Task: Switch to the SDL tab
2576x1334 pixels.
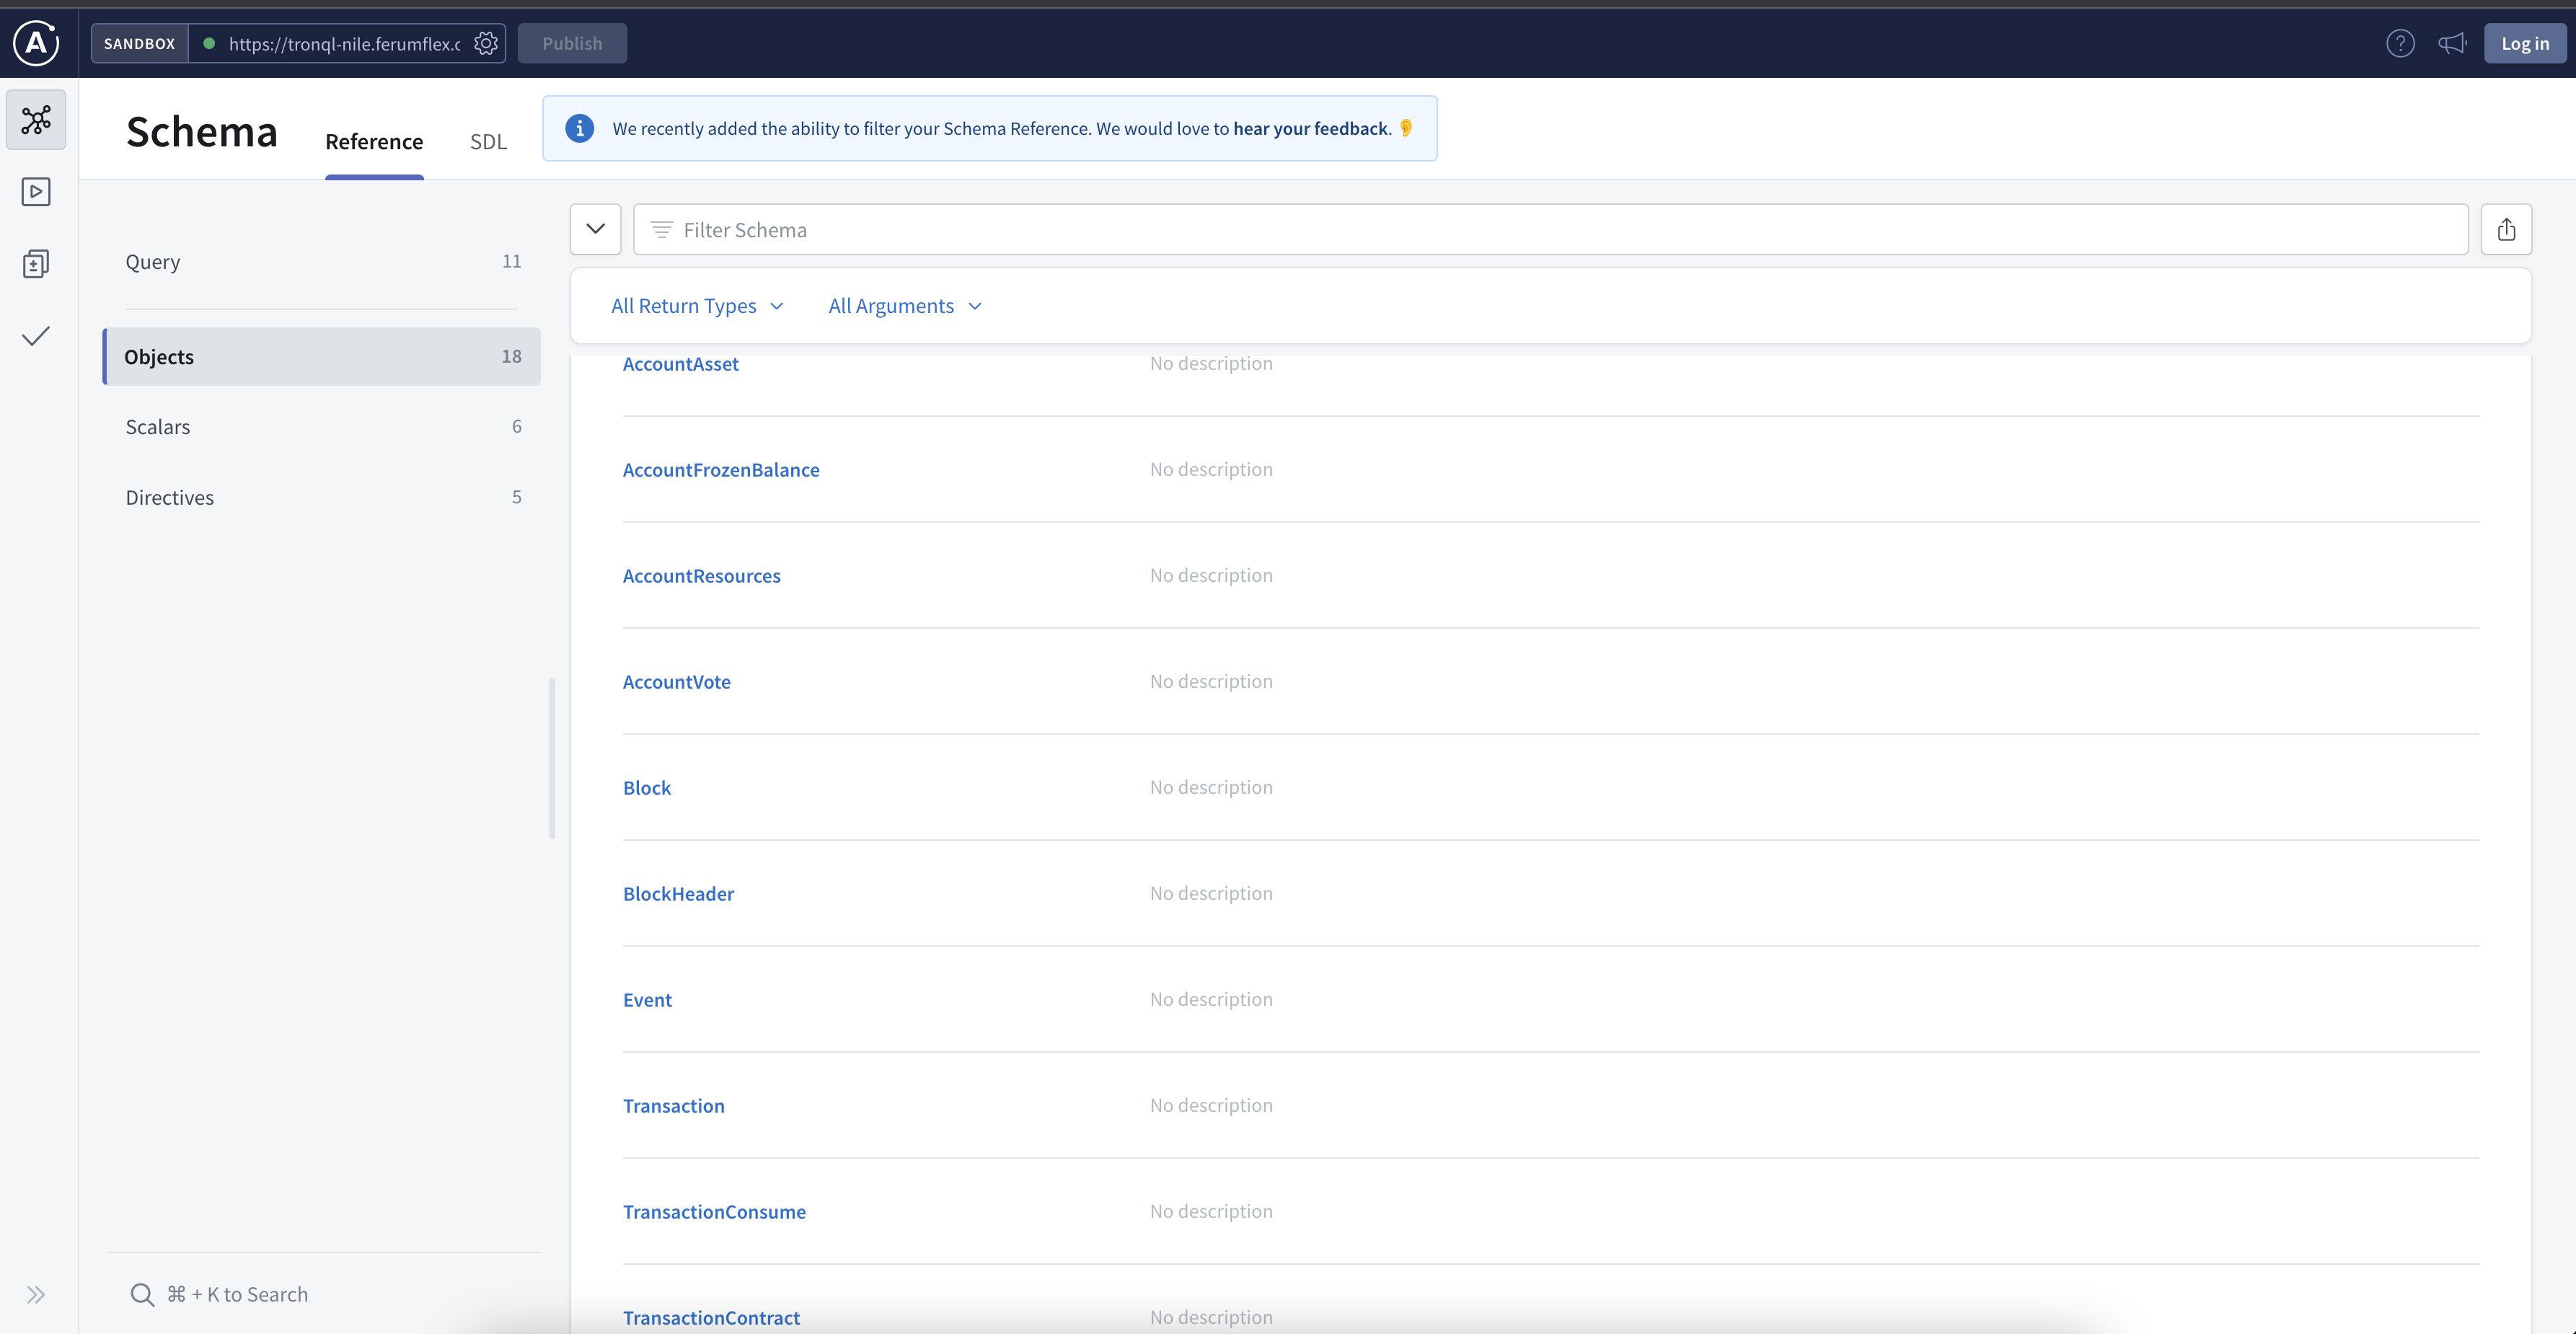Action: point(488,142)
